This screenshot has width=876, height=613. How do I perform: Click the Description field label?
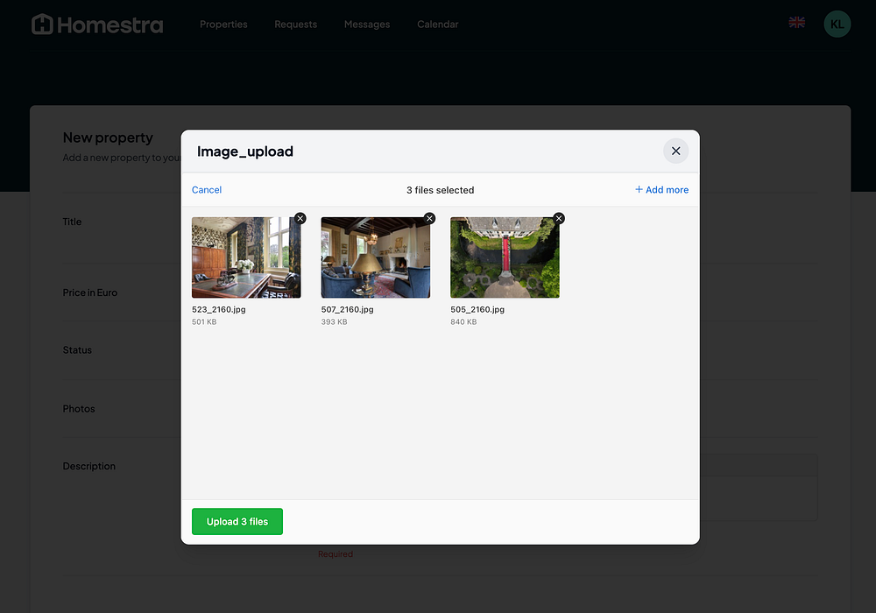[x=88, y=466]
